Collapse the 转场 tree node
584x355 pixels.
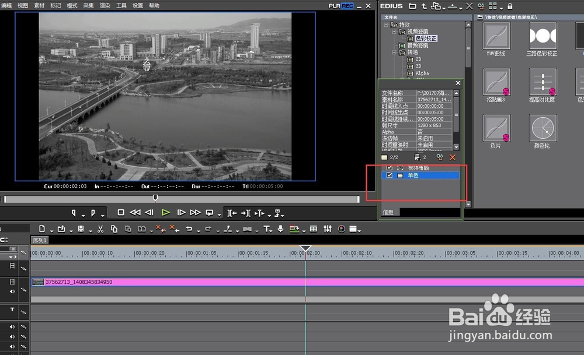394,52
